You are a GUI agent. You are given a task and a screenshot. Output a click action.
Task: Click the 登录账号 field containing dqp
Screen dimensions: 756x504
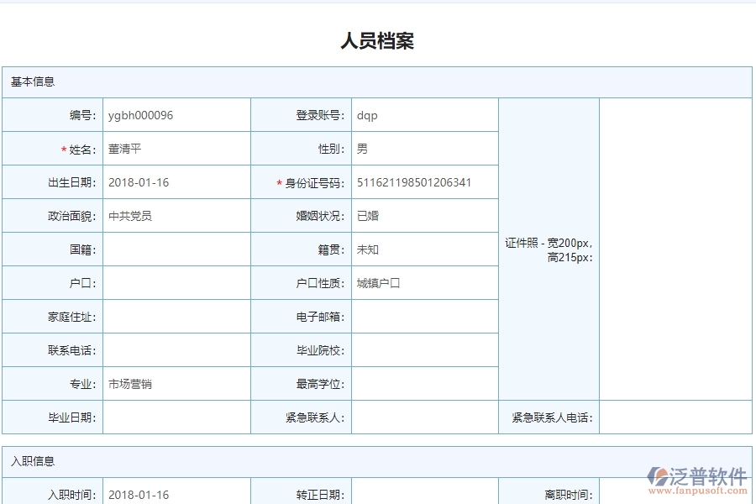click(423, 115)
